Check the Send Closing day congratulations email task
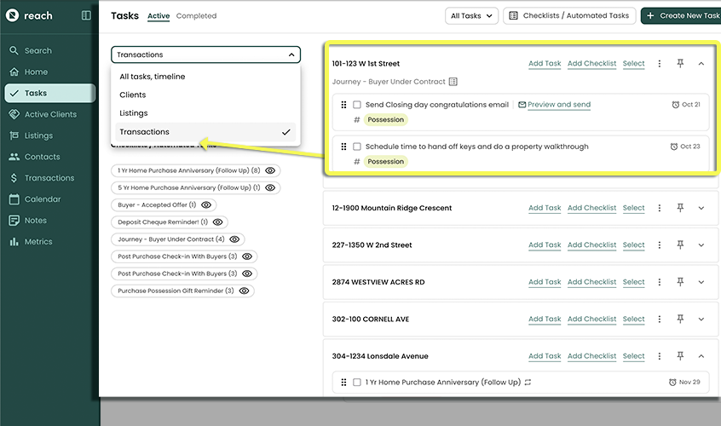The image size is (721, 426). (x=357, y=105)
